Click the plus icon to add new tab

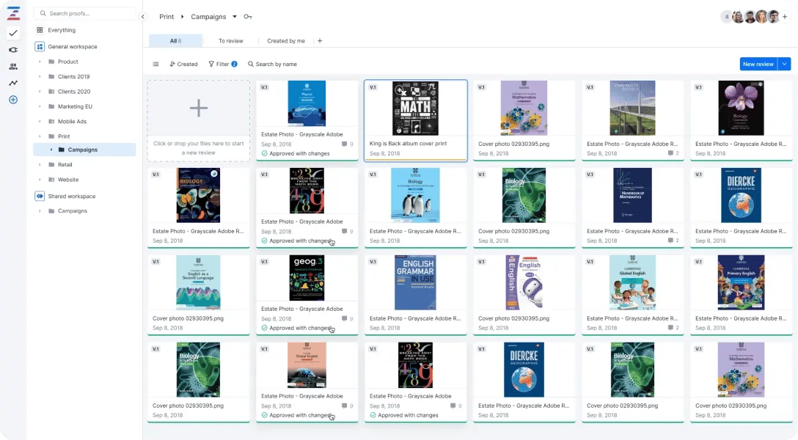[x=320, y=41]
